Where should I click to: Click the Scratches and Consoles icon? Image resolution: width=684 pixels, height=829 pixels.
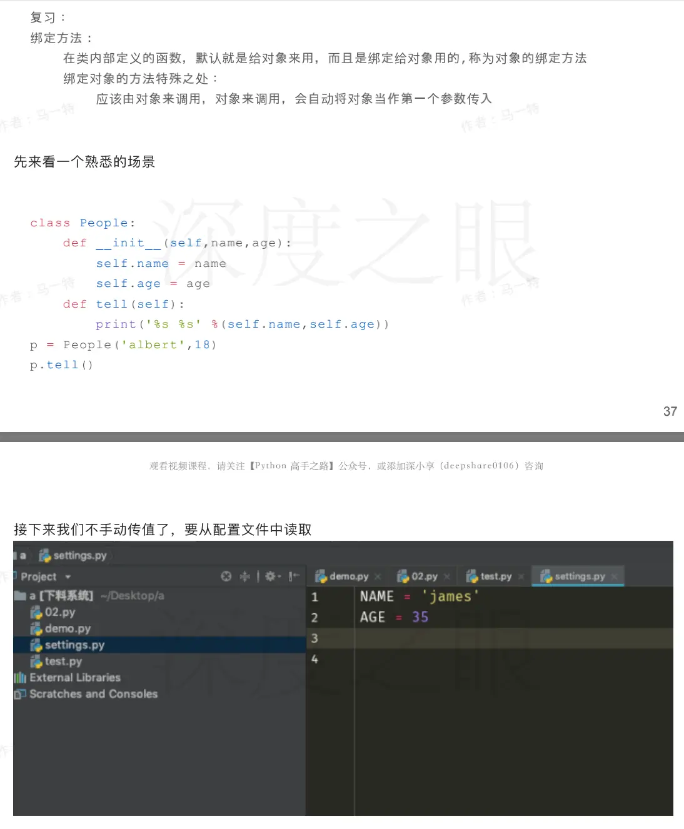coord(20,694)
